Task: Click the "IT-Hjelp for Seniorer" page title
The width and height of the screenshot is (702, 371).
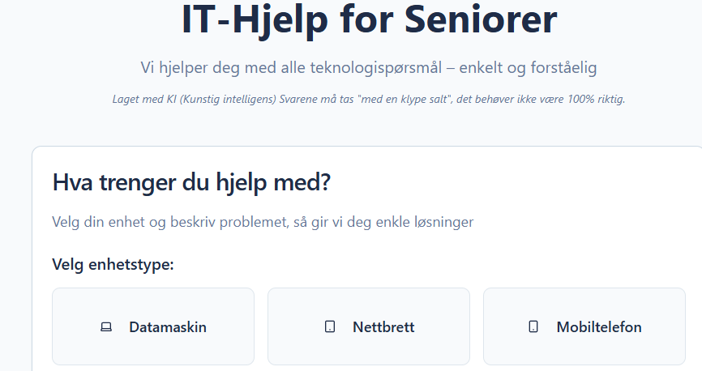Action: point(369,22)
